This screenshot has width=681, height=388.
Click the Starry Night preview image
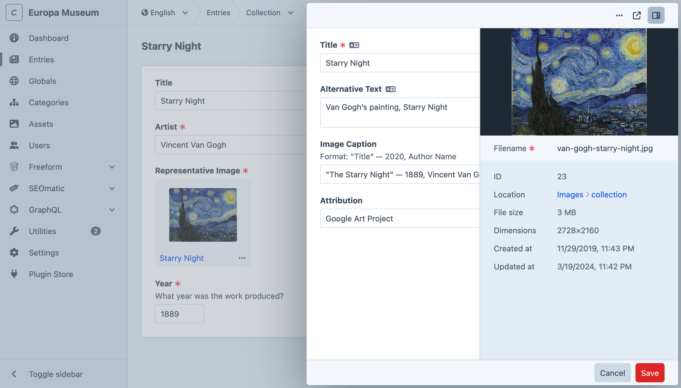[579, 82]
